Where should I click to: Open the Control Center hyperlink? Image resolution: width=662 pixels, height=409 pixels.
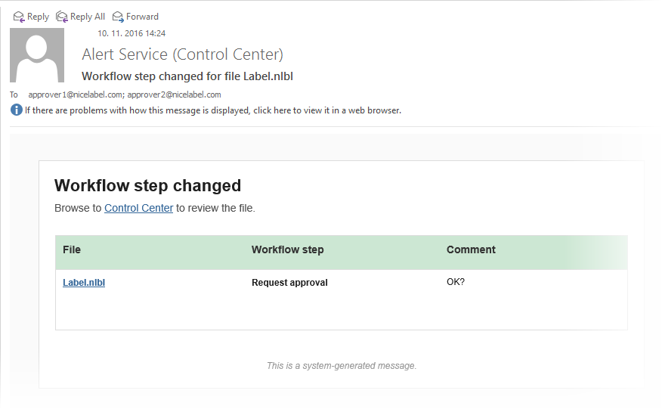138,208
